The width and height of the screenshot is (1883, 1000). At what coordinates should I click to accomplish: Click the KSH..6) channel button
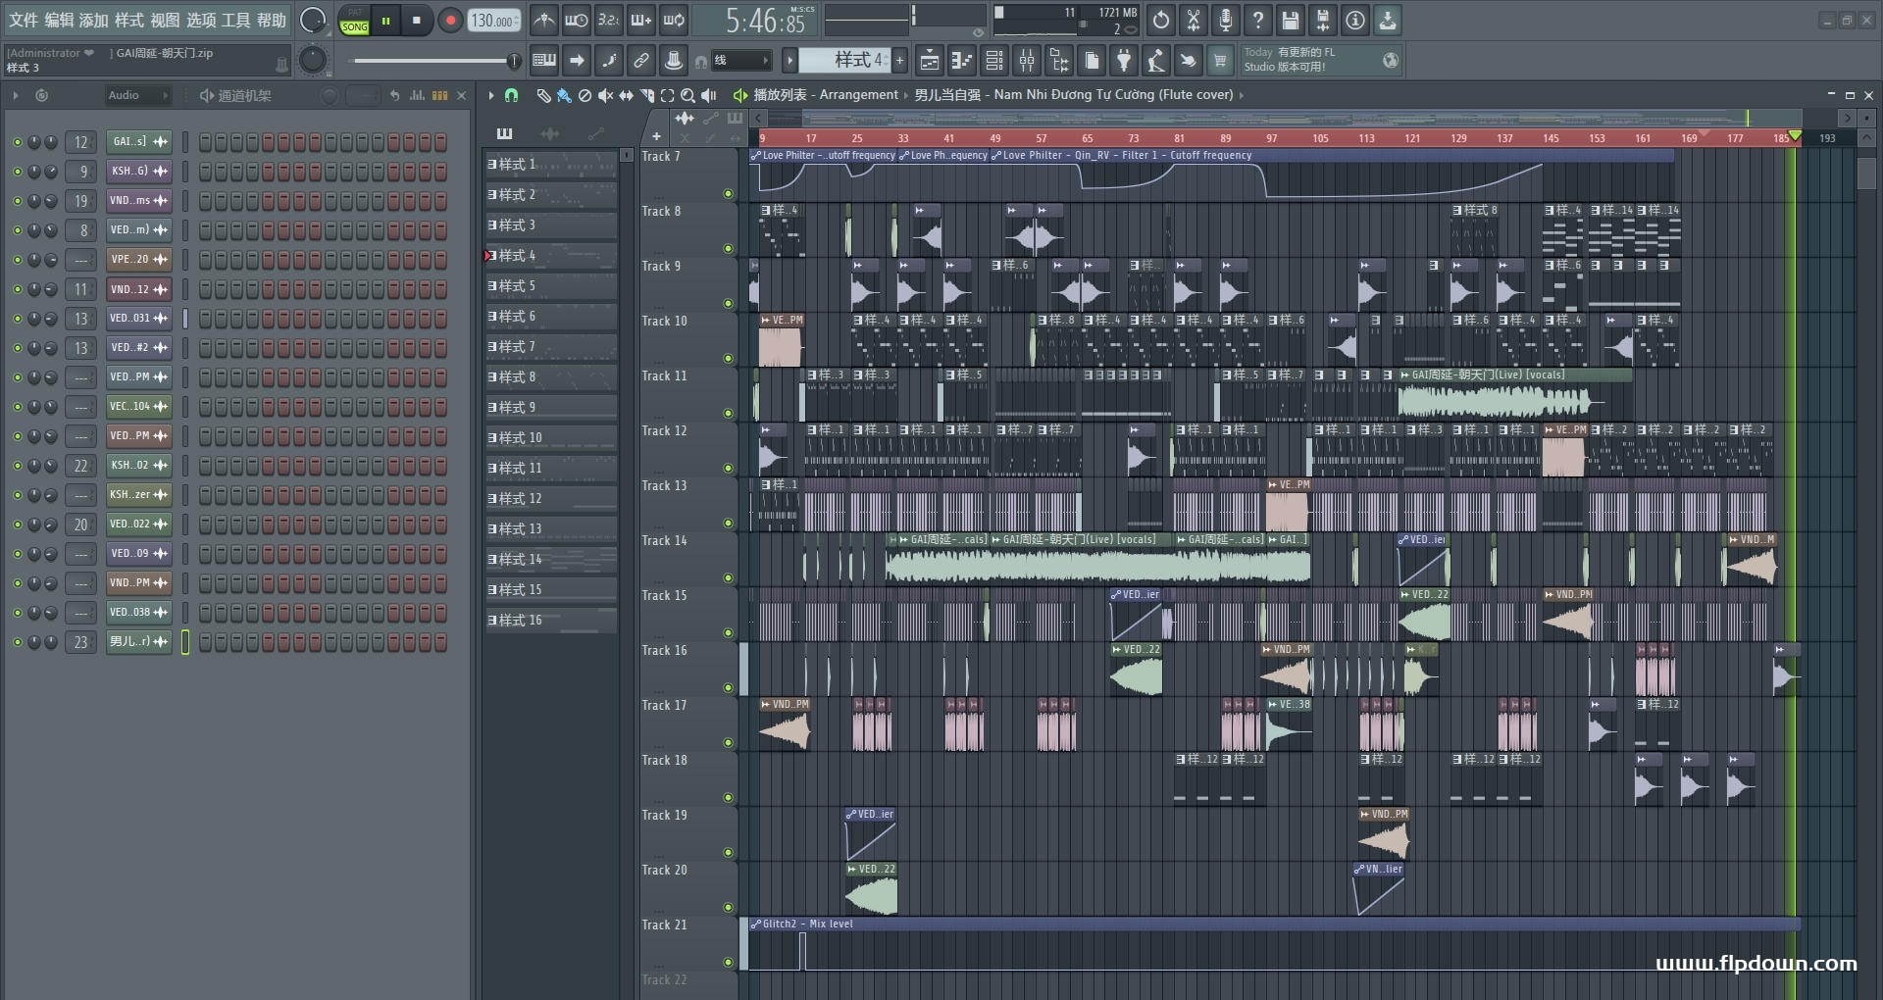coord(129,172)
